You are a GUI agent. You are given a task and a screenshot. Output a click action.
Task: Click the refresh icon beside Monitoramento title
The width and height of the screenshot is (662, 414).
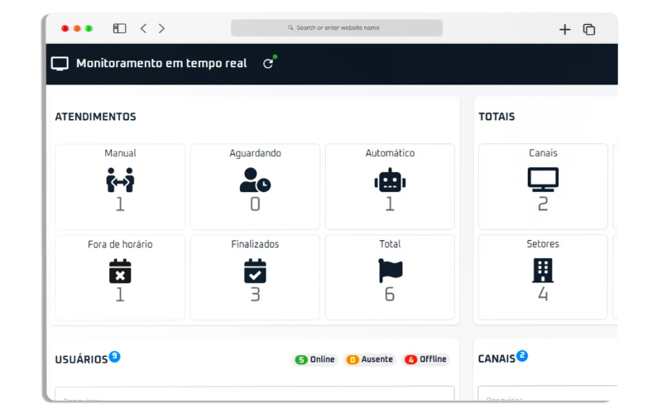[x=267, y=64]
